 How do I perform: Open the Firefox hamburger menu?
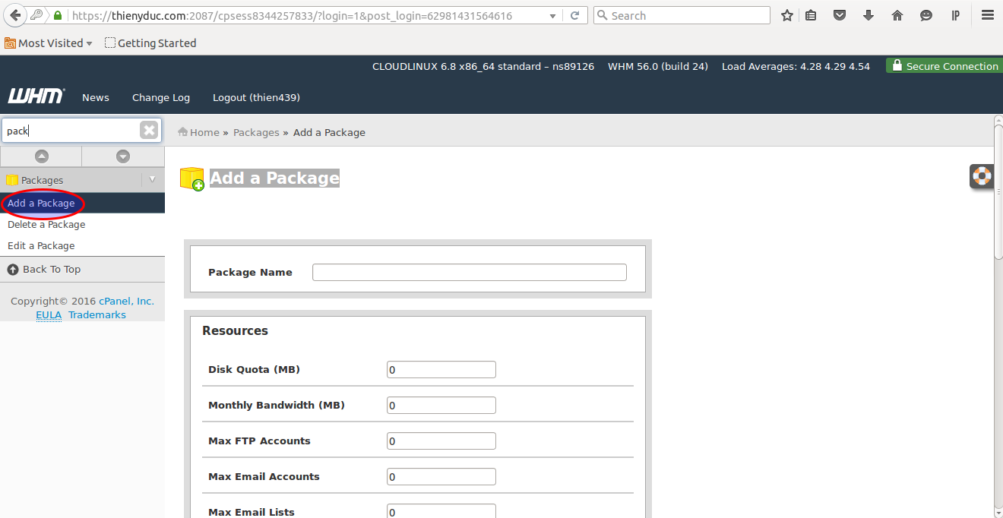pyautogui.click(x=987, y=15)
